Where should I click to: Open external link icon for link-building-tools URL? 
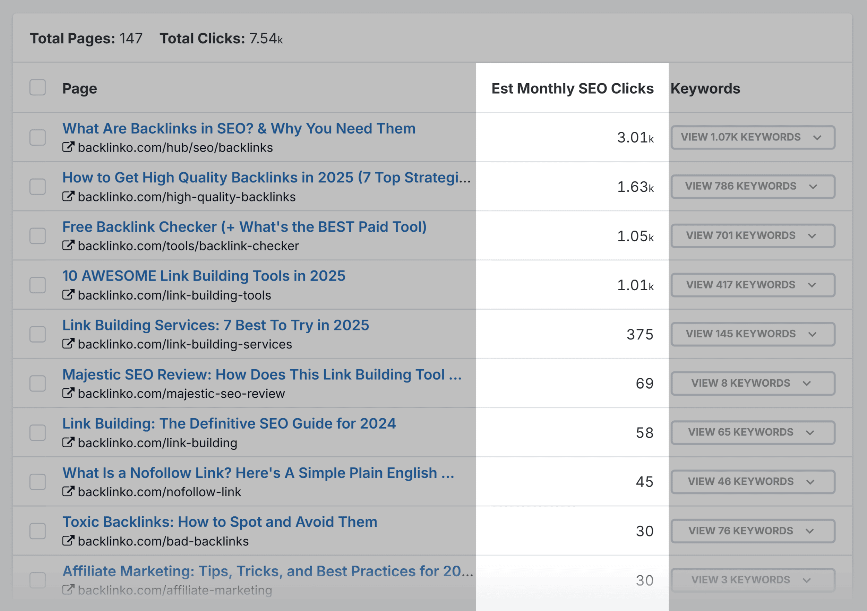(x=68, y=295)
